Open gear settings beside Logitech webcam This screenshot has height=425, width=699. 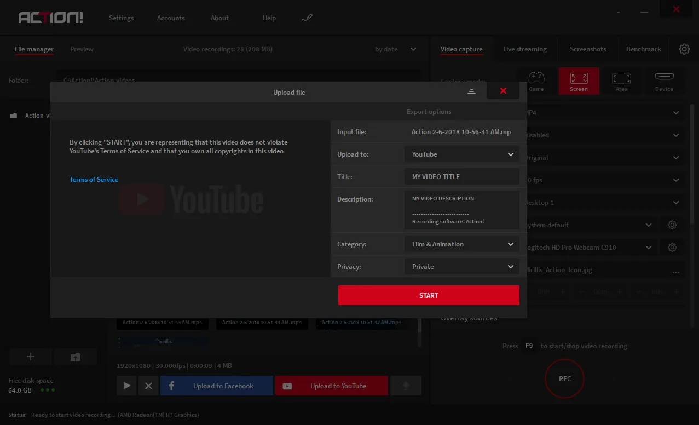point(672,248)
